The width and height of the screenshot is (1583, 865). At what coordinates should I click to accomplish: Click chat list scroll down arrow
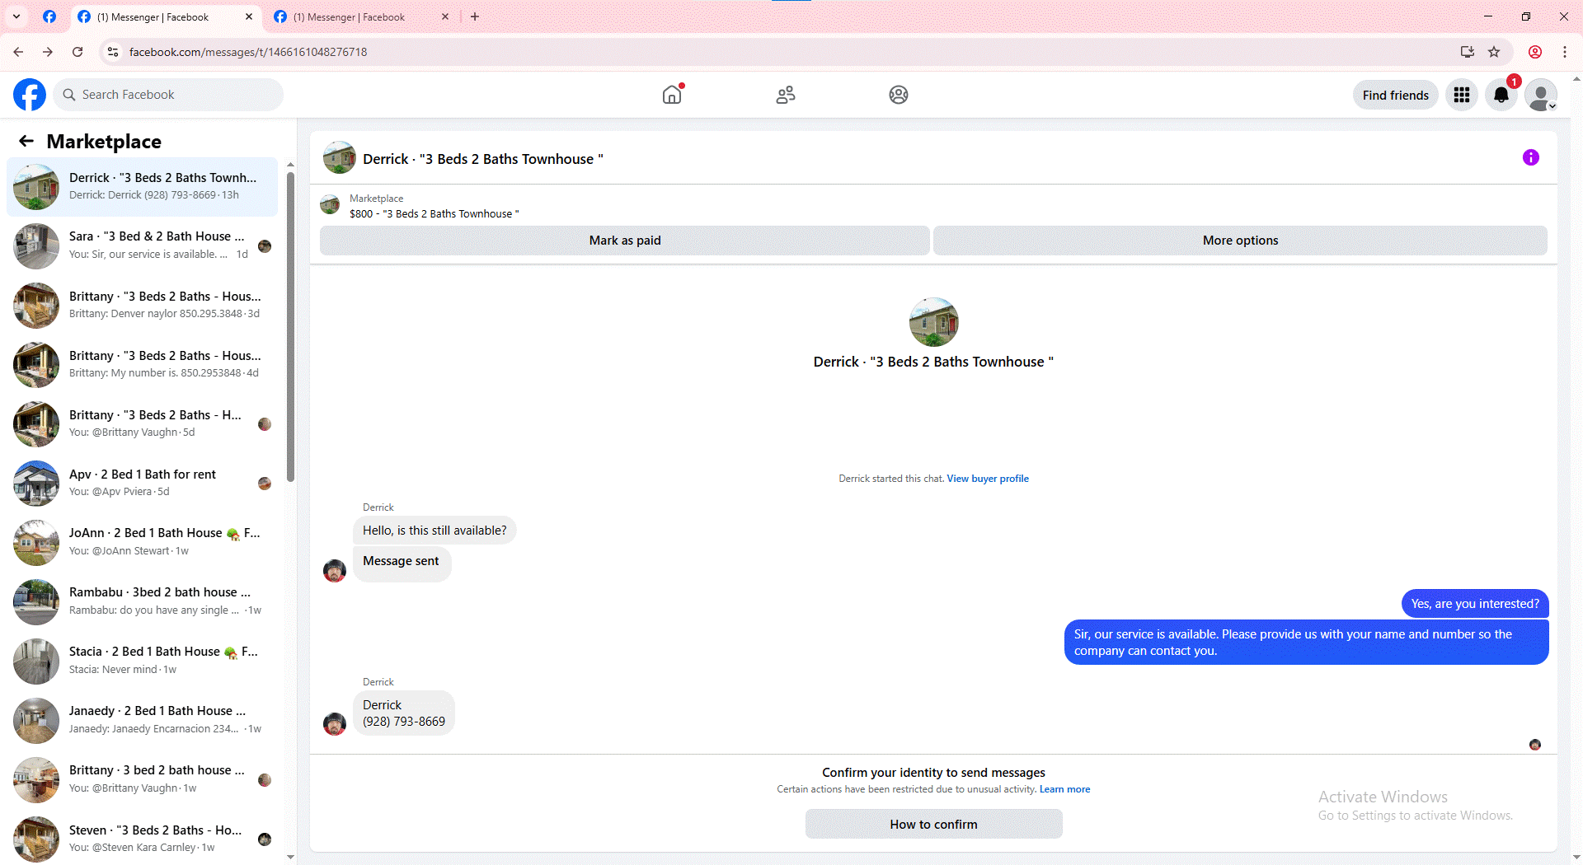click(290, 857)
